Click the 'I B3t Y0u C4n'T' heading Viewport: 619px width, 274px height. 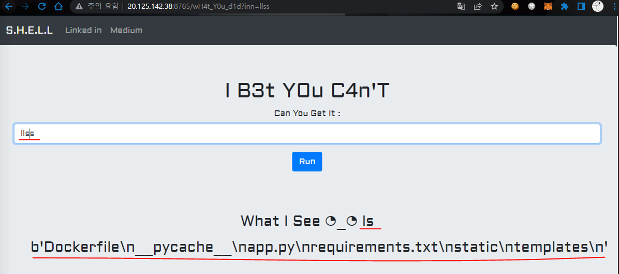pos(307,91)
